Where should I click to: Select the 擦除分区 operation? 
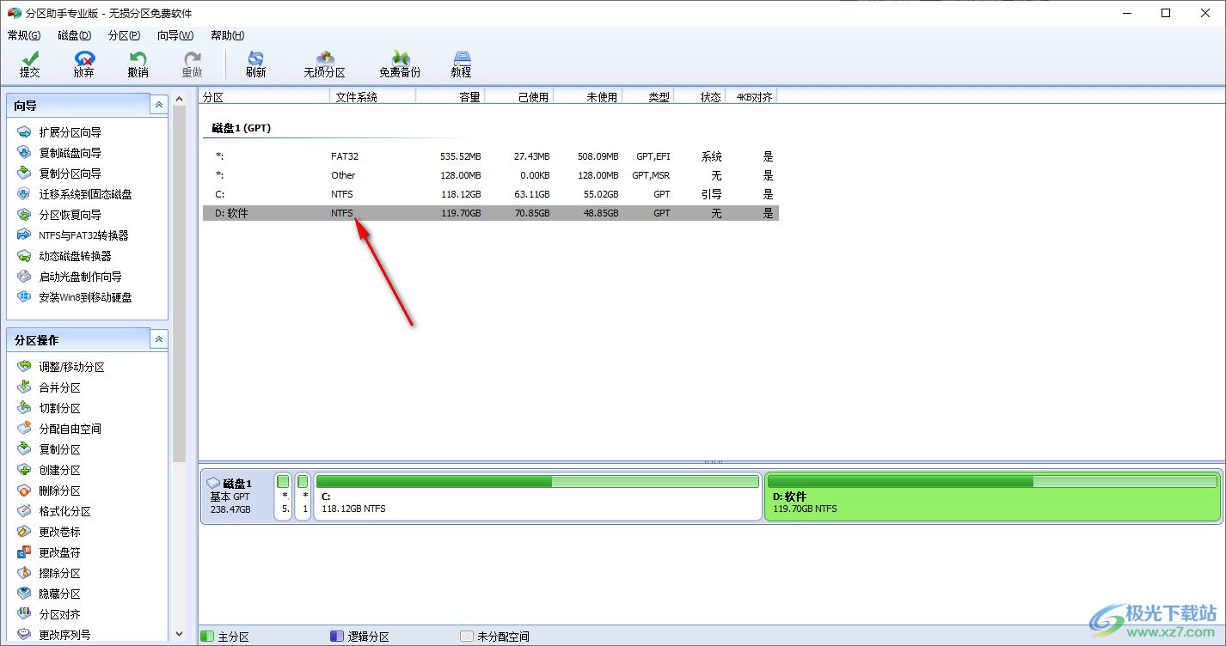(x=49, y=573)
